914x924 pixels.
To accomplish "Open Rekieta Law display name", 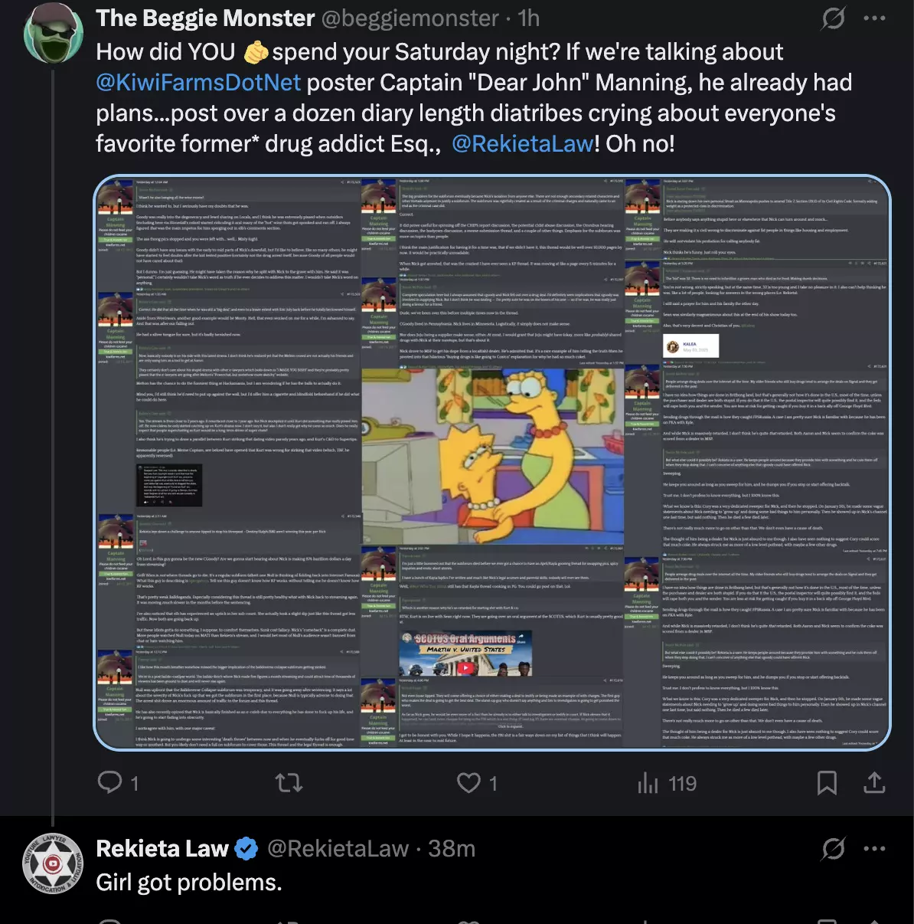I will pyautogui.click(x=162, y=848).
